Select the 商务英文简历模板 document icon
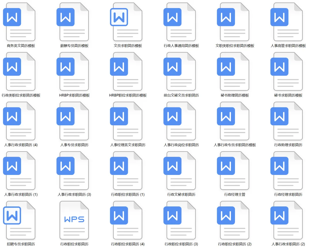This screenshot has width=311, height=250. (x=19, y=22)
